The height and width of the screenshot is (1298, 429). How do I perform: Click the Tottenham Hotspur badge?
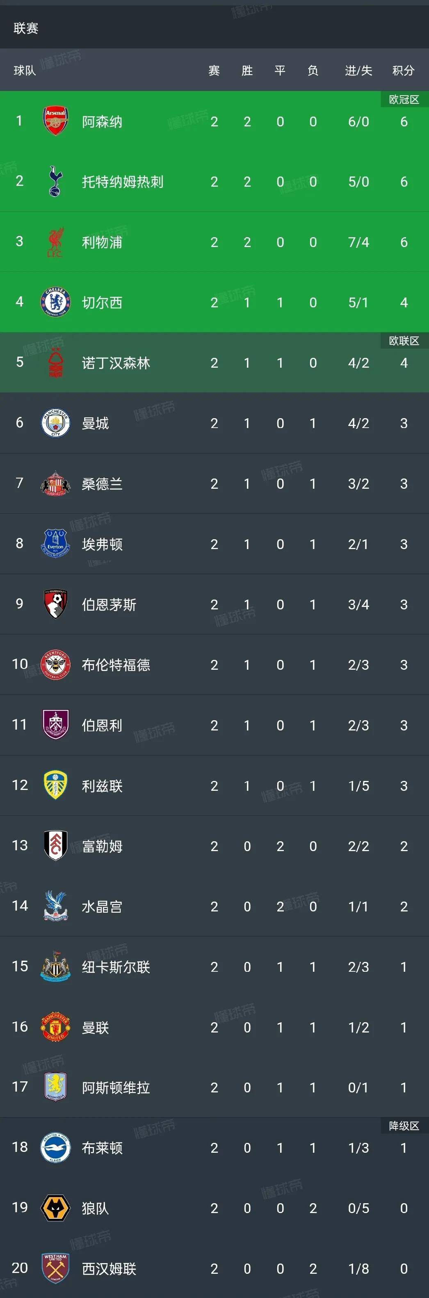pos(55,181)
